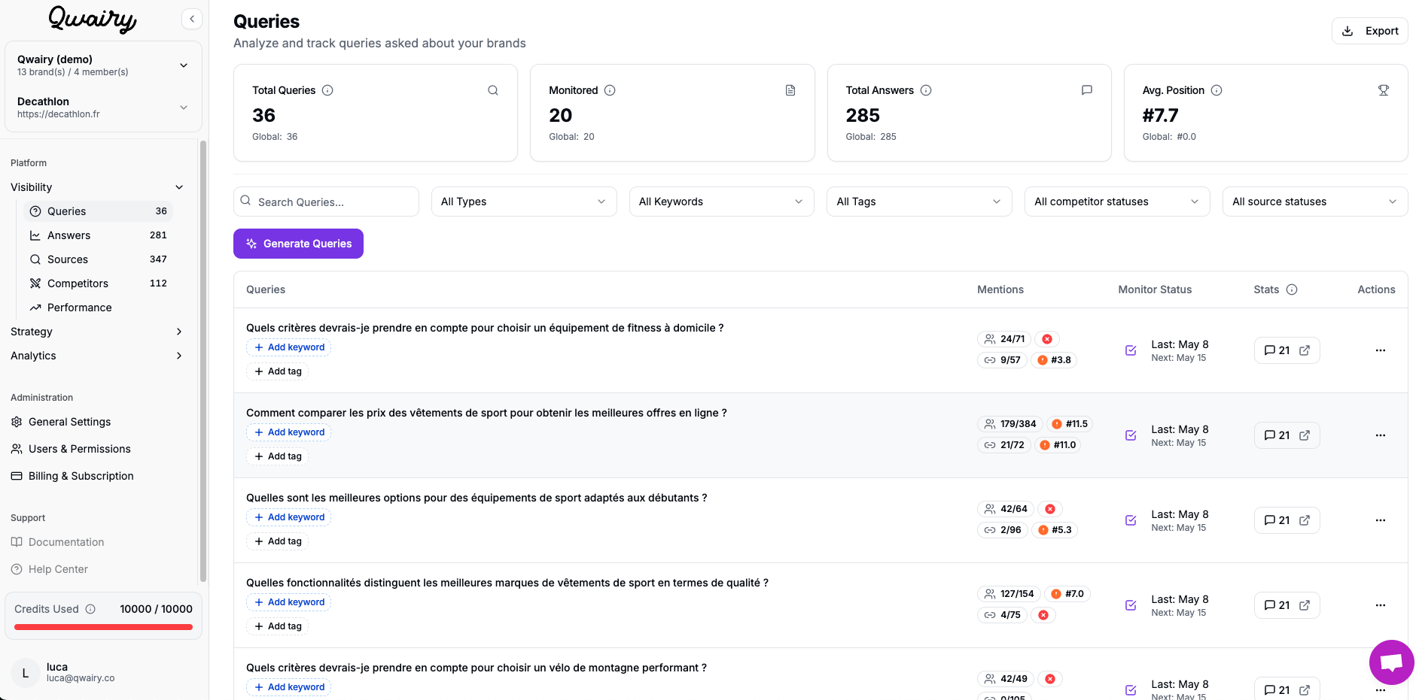Click the sidebar vertical scrollbar
Screen dimensions: 1419x700
click(x=202, y=361)
